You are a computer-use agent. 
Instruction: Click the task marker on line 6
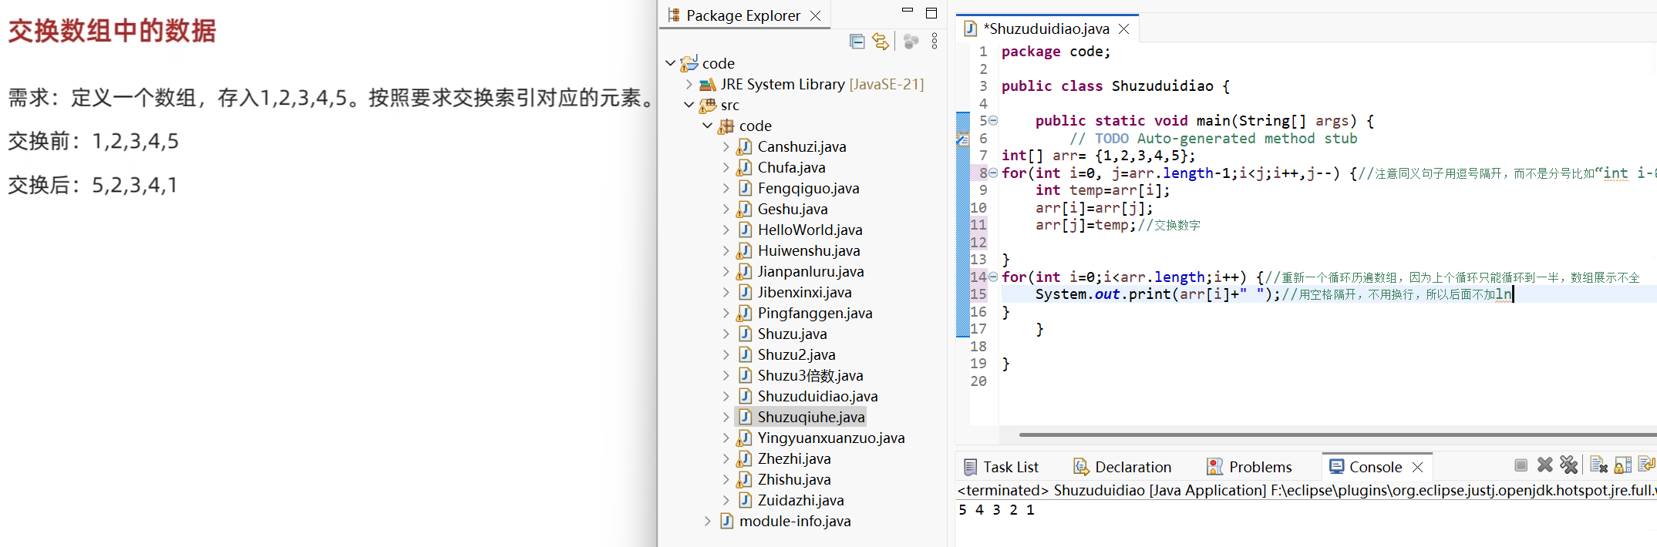click(x=962, y=139)
